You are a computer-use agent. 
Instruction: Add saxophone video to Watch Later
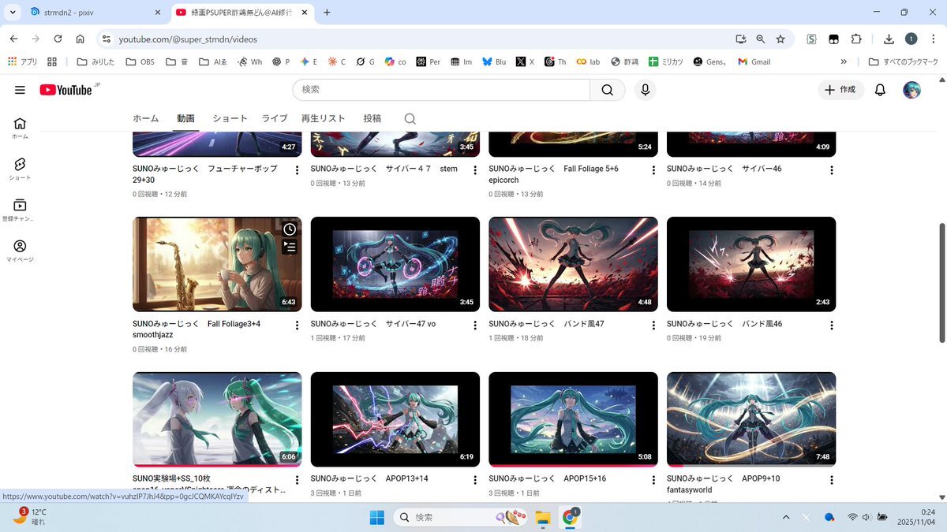click(x=290, y=229)
